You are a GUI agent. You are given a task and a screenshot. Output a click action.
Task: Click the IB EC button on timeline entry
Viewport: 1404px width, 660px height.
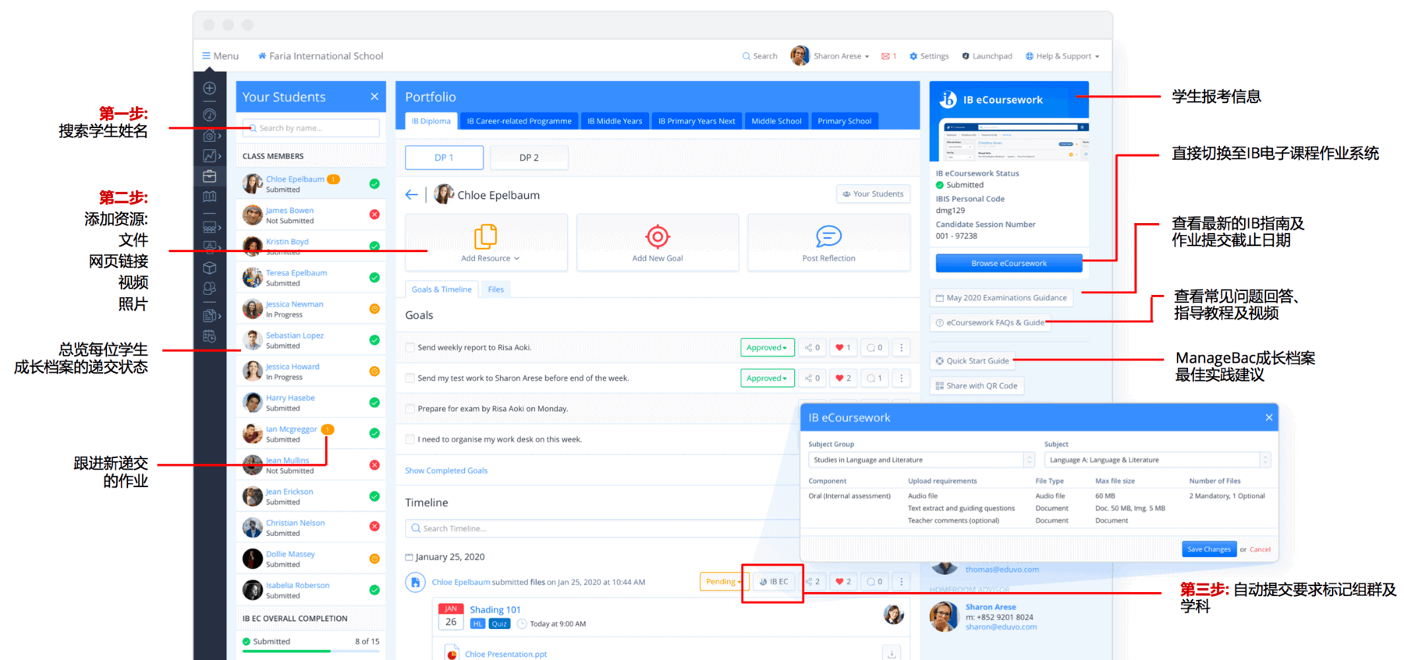[773, 582]
